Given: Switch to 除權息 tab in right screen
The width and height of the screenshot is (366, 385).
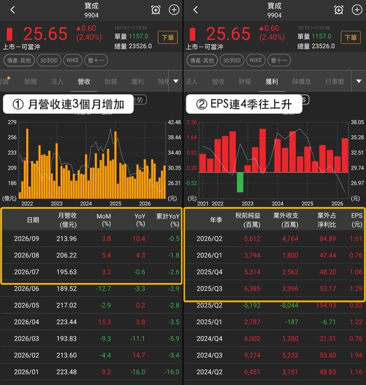Looking at the screenshot, I should [301, 81].
